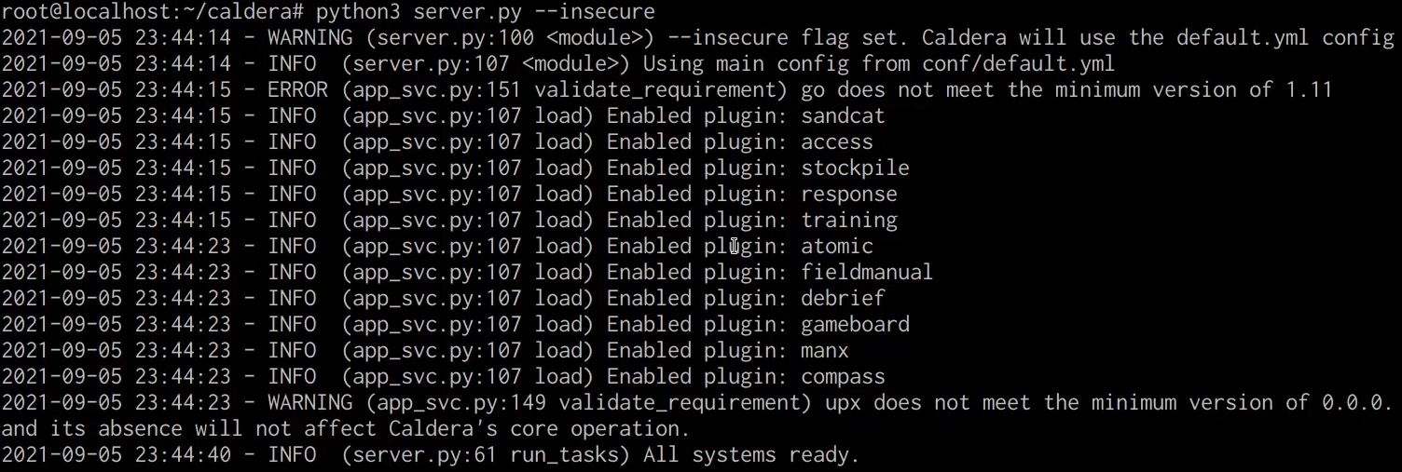The image size is (1402, 472).
Task: Click the atomic plugin name
Action: tap(836, 247)
